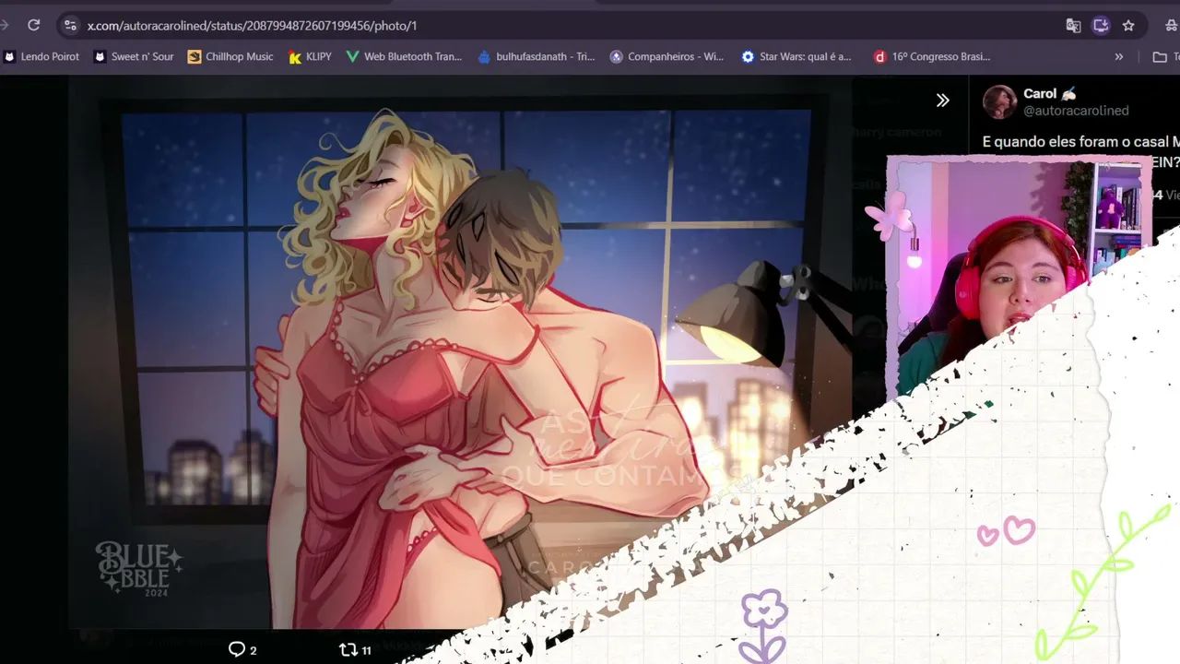
Task: Open the Sweet n' Sour bookmark
Action: [x=134, y=56]
